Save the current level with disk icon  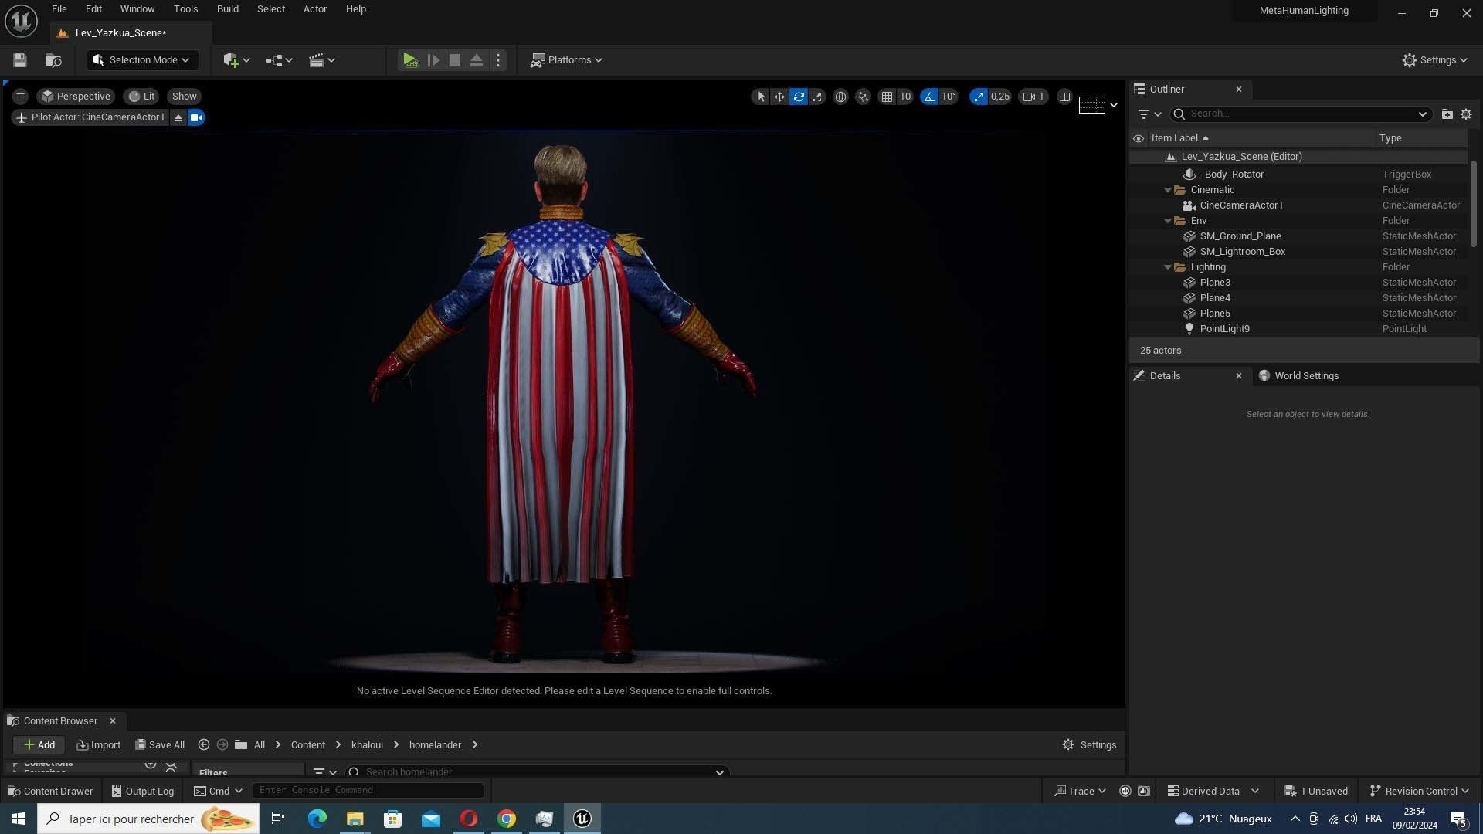[20, 60]
